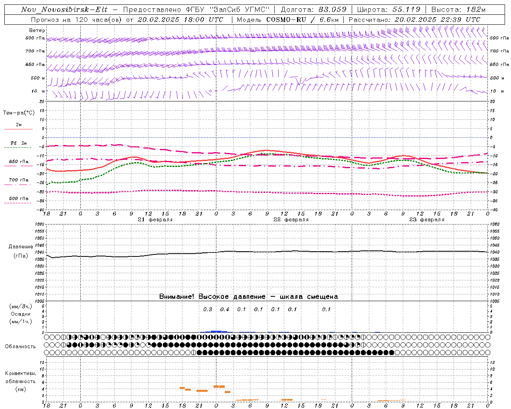Click the Модель COSMO-RU / 6.6км label
The width and height of the screenshot is (511, 409).
pyautogui.click(x=287, y=20)
